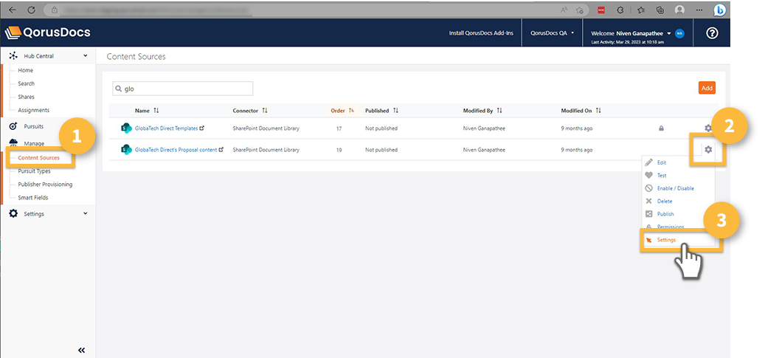Expand the QorusDocs QA dropdown

552,33
